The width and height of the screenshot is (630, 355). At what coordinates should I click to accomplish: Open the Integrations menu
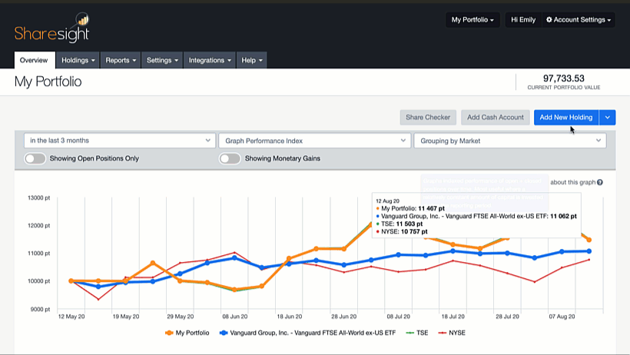210,60
